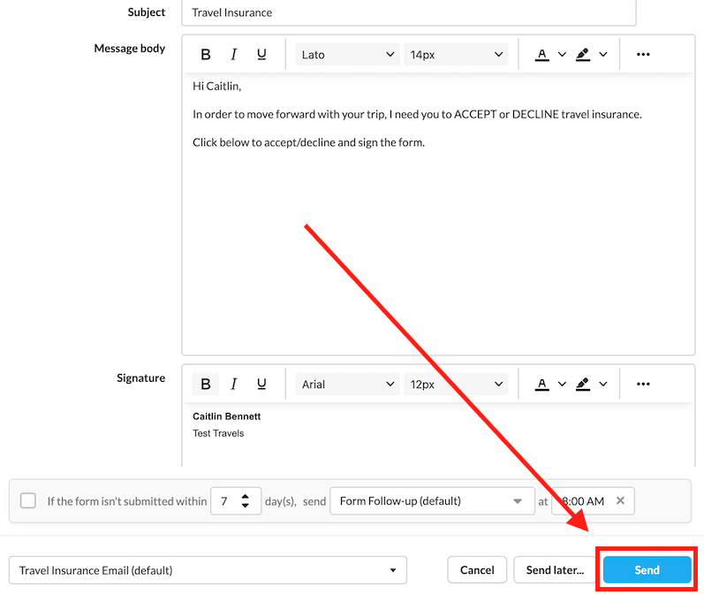Image resolution: width=704 pixels, height=595 pixels.
Task: Clear the follow-up time with the X
Action: (620, 501)
